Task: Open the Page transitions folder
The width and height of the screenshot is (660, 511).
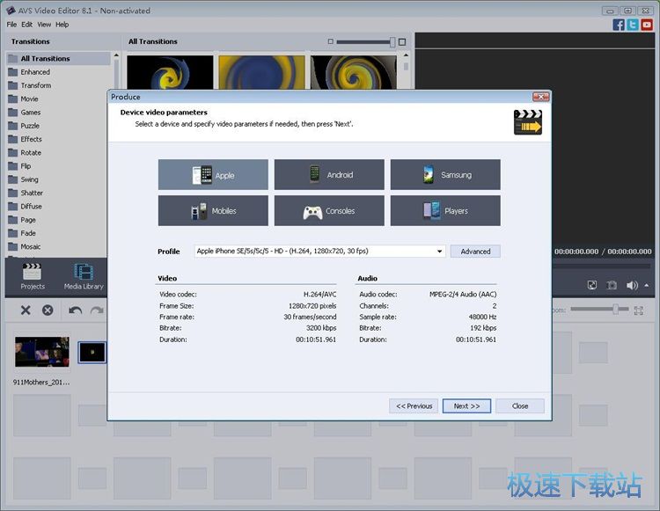Action: [28, 220]
